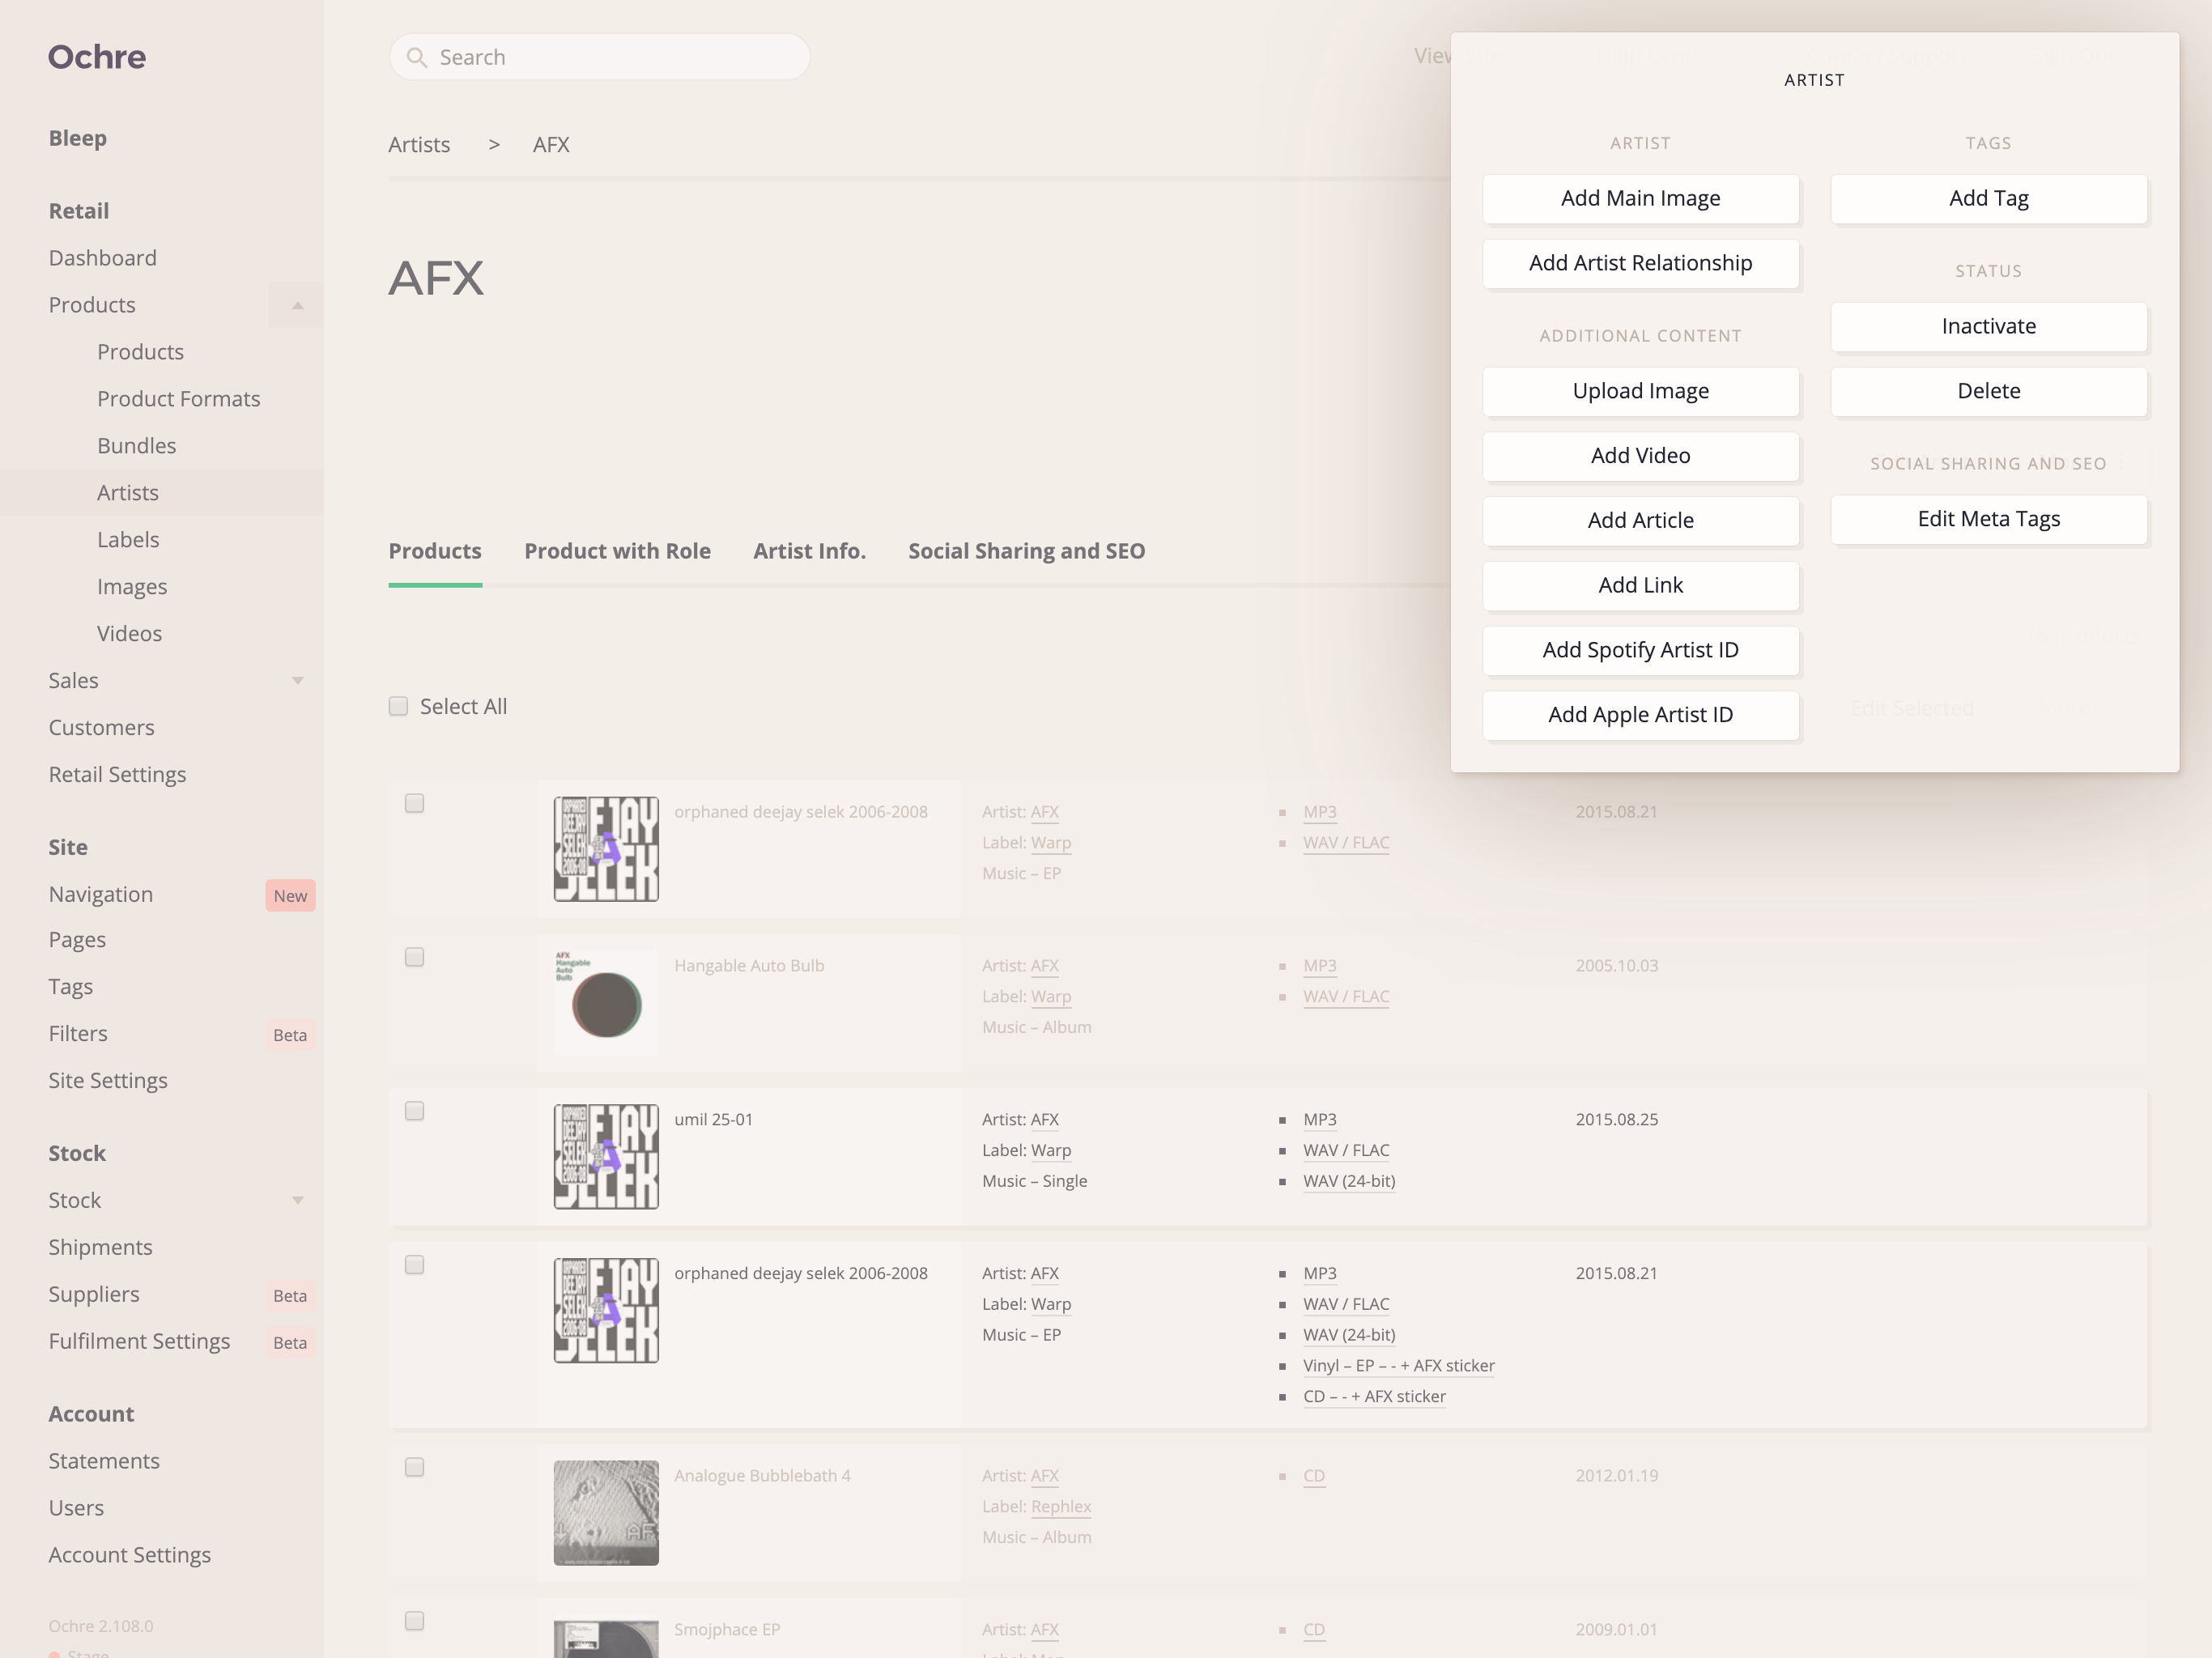Screen dimensions: 2212x1658
Task: Open umil 25-01 album artwork thumbnail
Action: [x=606, y=1157]
